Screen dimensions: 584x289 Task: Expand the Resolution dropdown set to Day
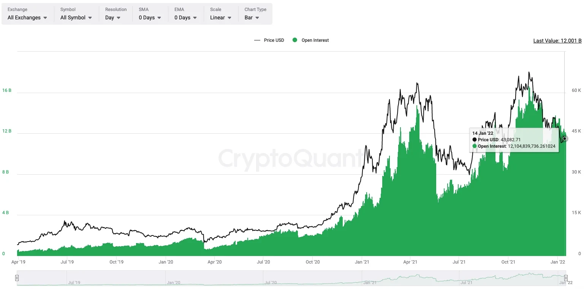[113, 17]
